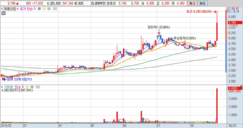Click the small square before 제룡산업
Viewport: 243px width, 128px height.
click(2, 9)
